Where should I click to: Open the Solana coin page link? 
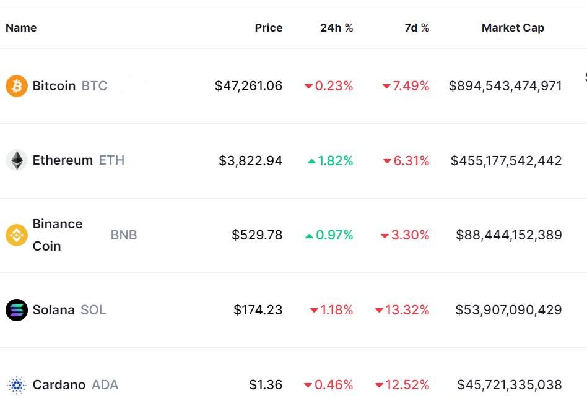coord(54,310)
